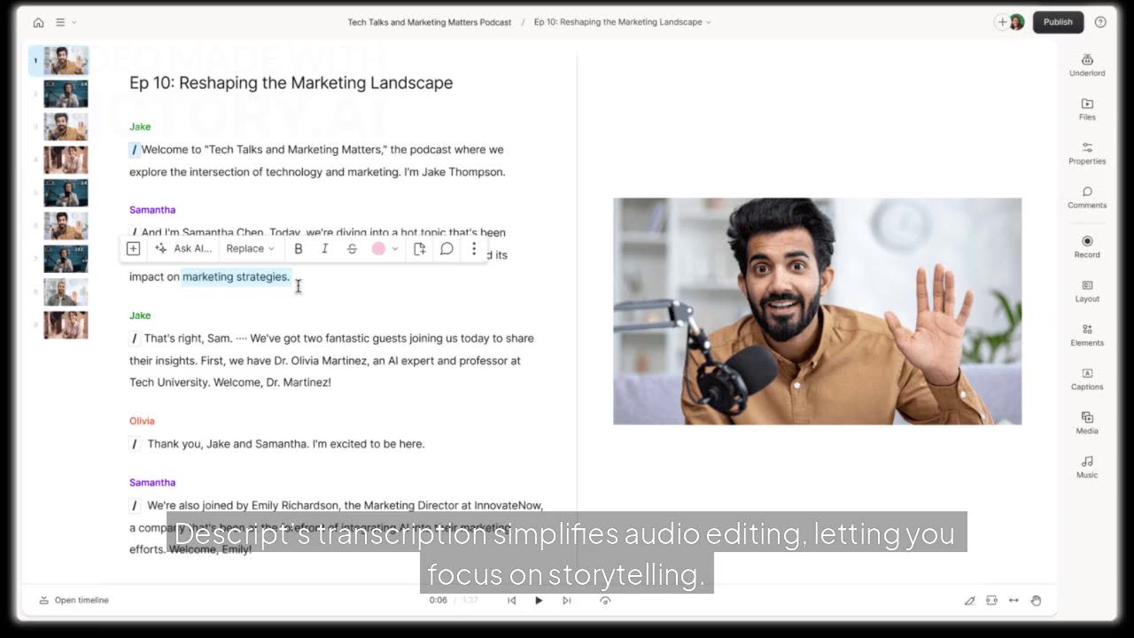
Task: Open the Properties panel
Action: tap(1087, 153)
